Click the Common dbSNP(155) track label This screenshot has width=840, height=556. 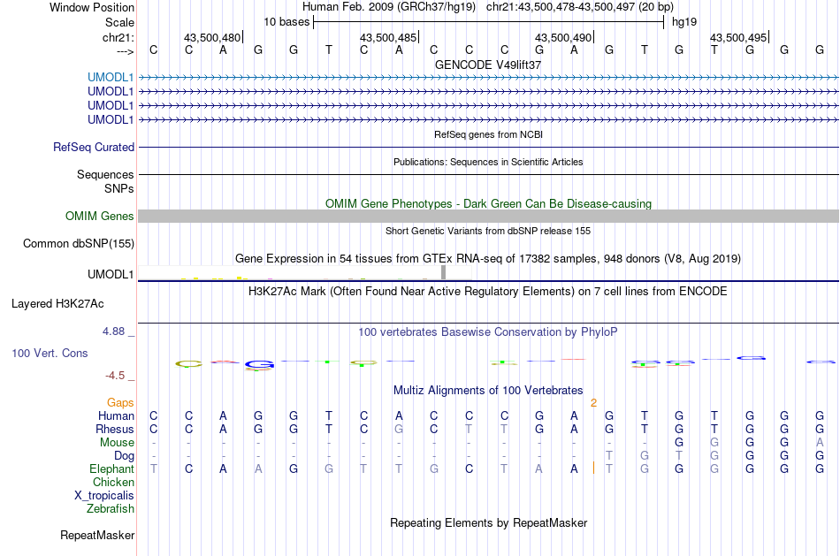79,244
